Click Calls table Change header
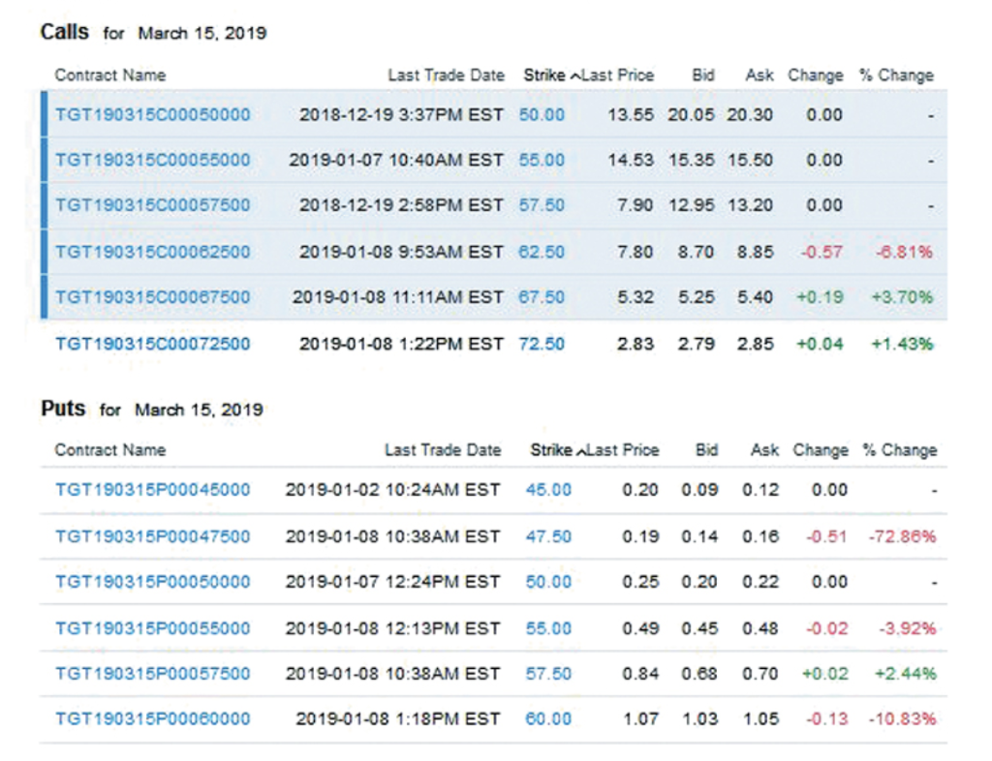 pyautogui.click(x=816, y=76)
